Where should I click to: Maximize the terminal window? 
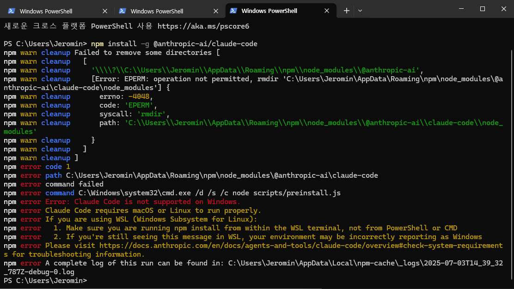tap(483, 9)
